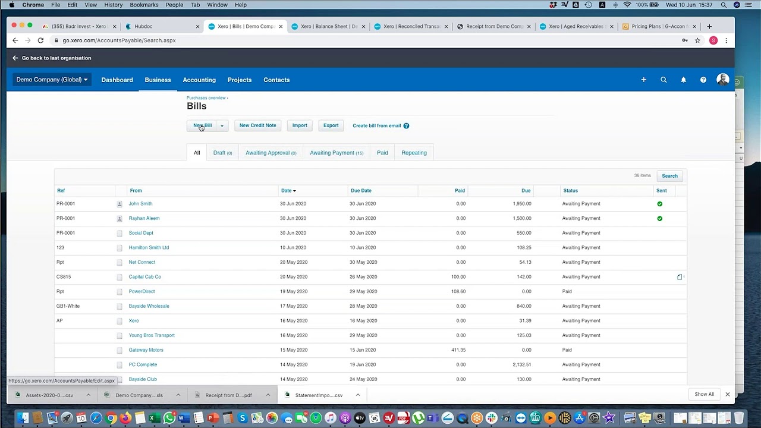This screenshot has height=428, width=761.
Task: Open the Chrome three-dot menu
Action: pyautogui.click(x=726, y=40)
